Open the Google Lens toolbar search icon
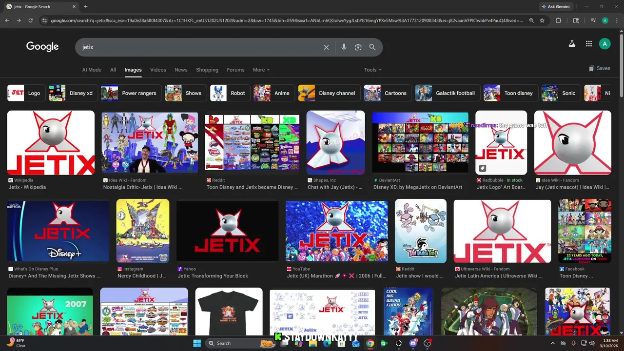 [x=576, y=20]
